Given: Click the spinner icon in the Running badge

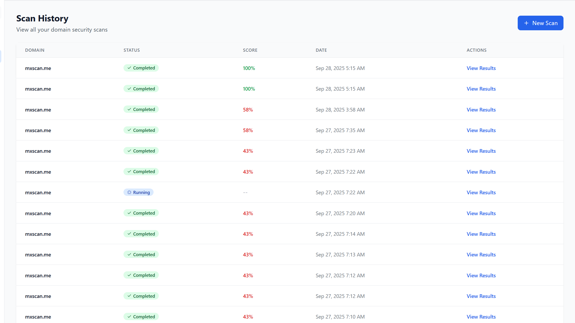Looking at the screenshot, I should (129, 192).
